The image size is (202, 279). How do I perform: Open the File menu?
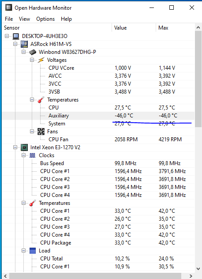9,19
